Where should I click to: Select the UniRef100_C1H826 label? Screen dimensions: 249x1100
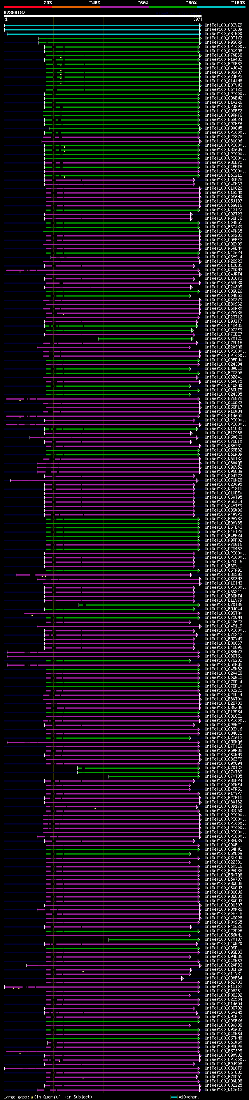click(223, 188)
